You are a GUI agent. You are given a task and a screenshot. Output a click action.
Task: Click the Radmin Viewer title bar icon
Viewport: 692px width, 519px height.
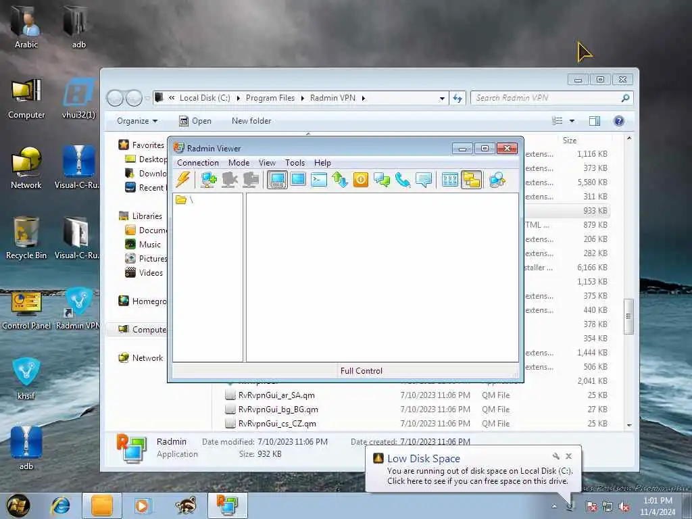pyautogui.click(x=178, y=148)
